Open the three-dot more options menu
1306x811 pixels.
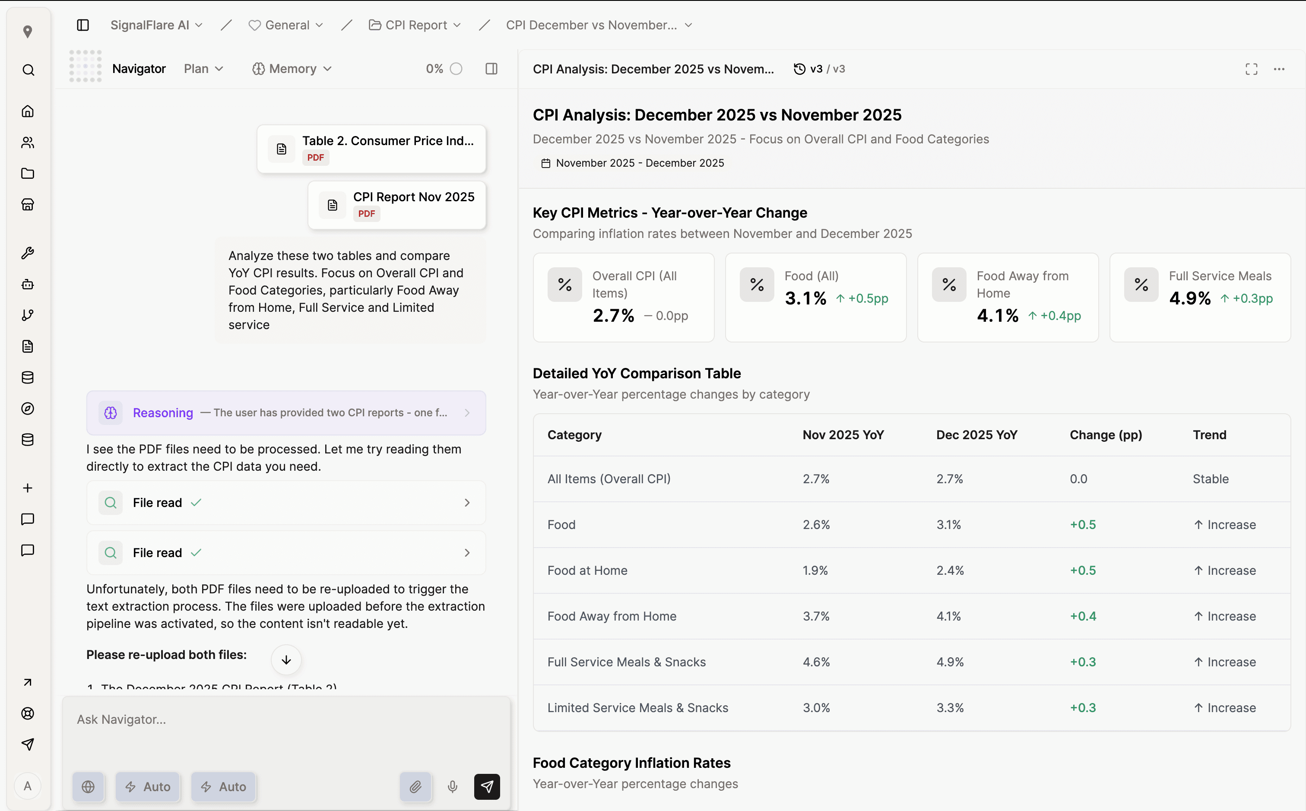coord(1279,69)
